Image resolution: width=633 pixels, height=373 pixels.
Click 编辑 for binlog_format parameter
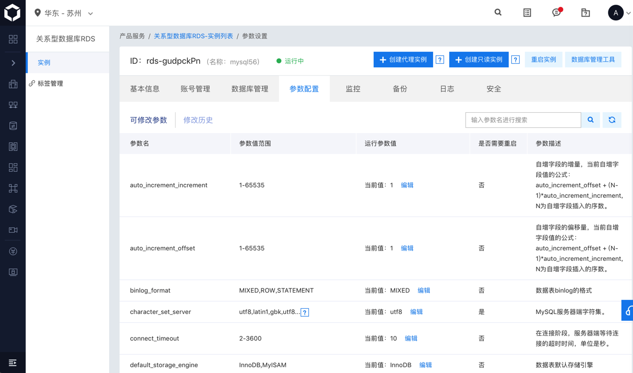424,291
